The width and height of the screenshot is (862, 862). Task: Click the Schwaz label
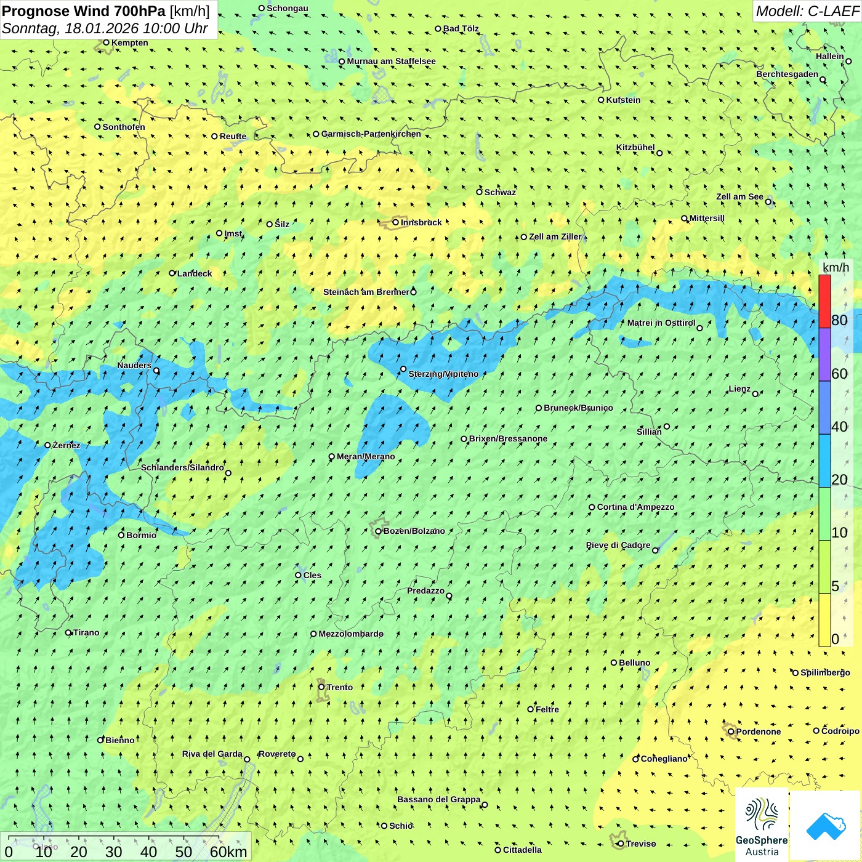(x=500, y=192)
